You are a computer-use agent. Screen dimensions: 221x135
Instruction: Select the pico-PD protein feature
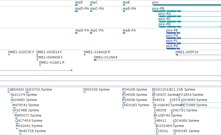pos(173,49)
